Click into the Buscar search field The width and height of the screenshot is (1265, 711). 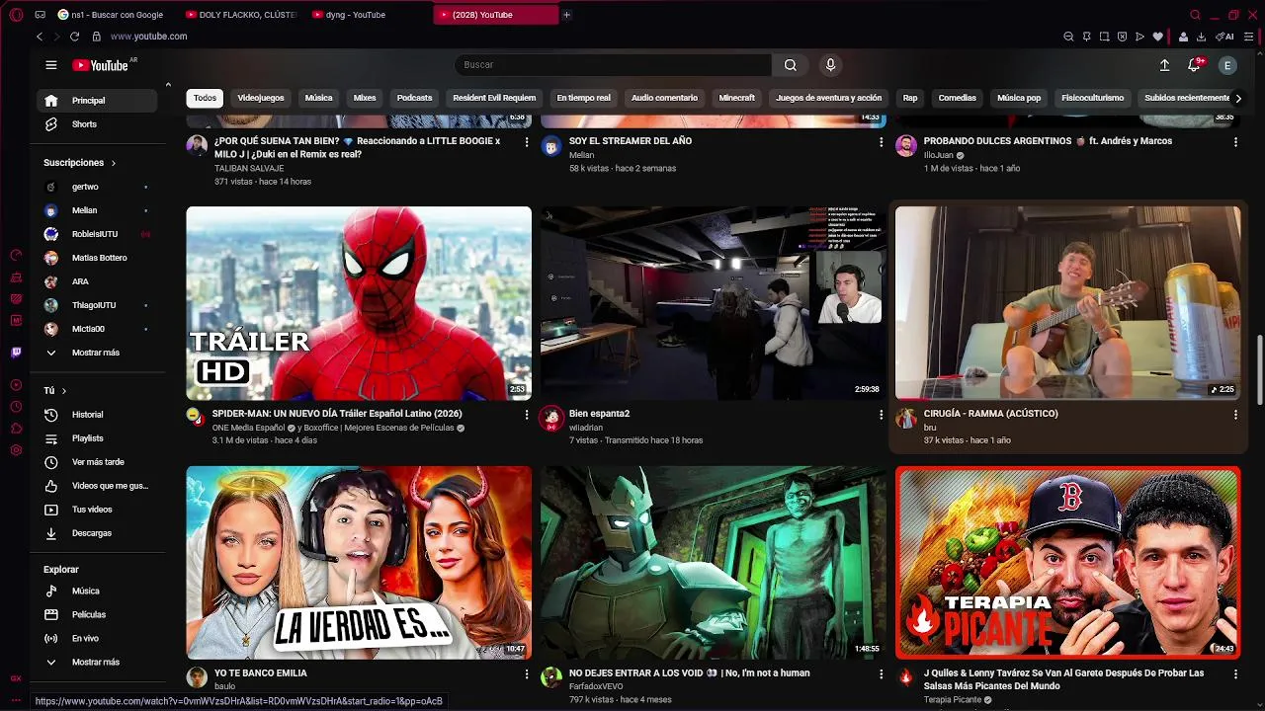[613, 65]
